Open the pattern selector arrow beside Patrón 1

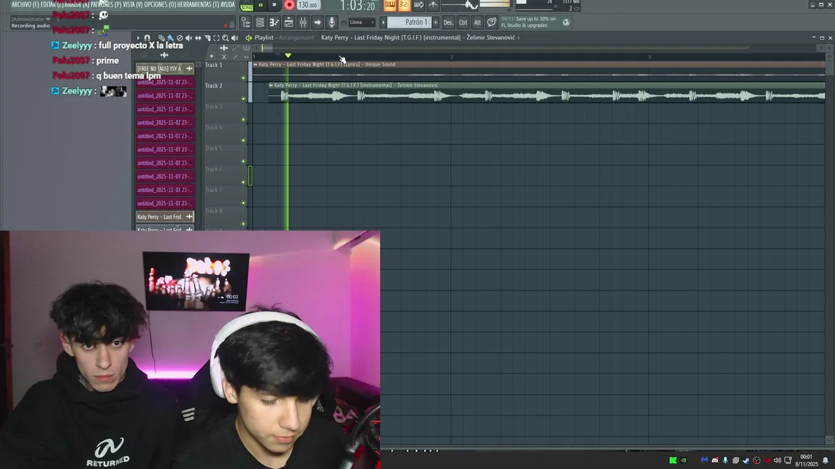click(x=383, y=22)
